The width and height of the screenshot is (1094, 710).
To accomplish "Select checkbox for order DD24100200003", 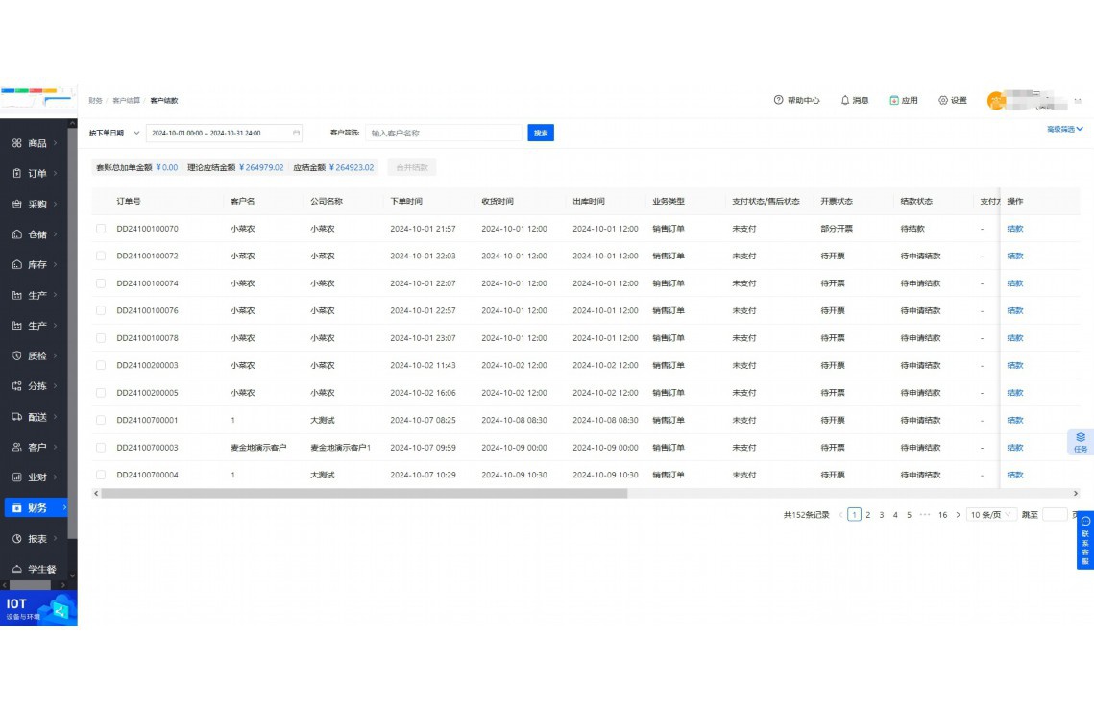I will tap(101, 366).
